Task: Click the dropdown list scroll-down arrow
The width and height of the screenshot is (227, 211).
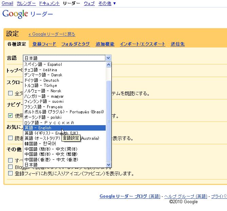Action: click(x=109, y=165)
